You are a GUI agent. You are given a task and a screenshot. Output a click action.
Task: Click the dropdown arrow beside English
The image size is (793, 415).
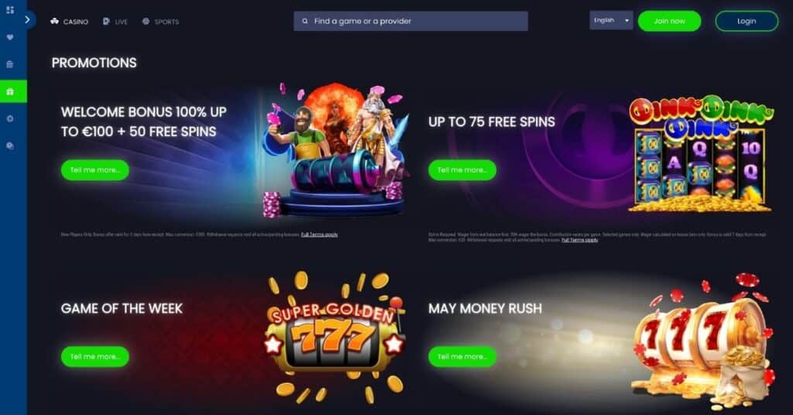tap(627, 21)
